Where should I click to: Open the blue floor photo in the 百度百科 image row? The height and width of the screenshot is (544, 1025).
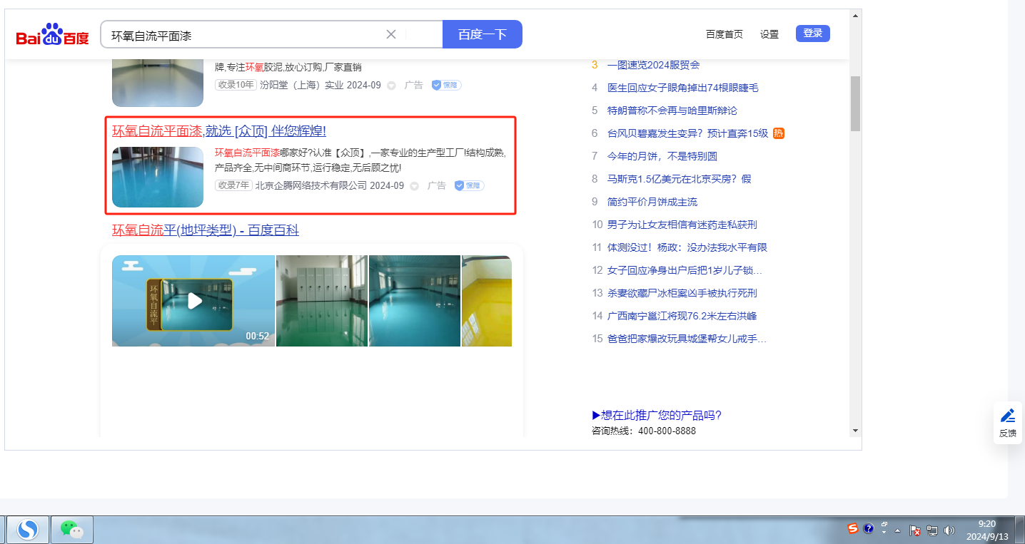coord(415,301)
